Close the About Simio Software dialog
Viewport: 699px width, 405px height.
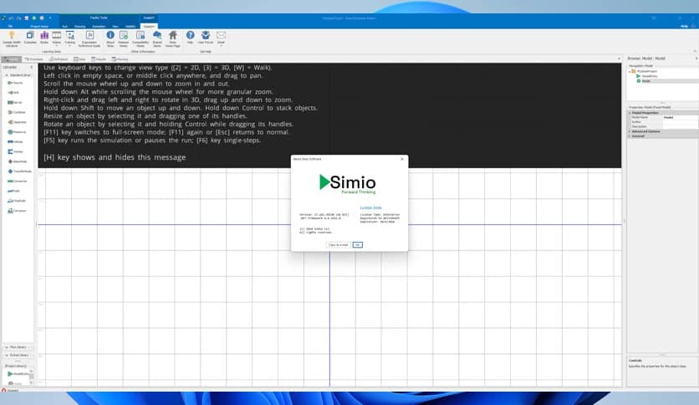pos(402,159)
